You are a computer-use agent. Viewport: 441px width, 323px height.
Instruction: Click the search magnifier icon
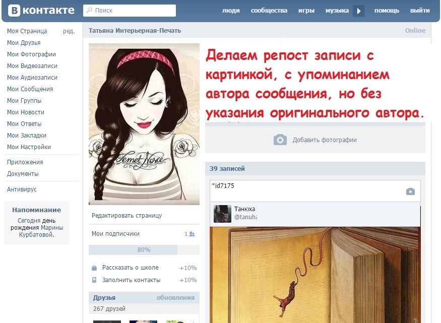[x=89, y=11]
